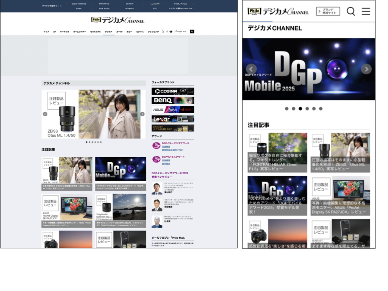Select the active dark dot under mobile banner
Image resolution: width=388 pixels, height=291 pixels.
click(x=300, y=109)
